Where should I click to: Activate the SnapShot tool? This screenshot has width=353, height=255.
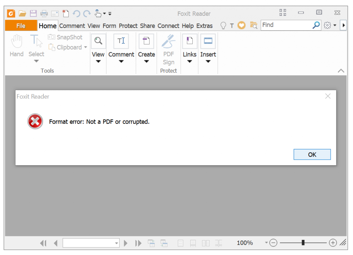coord(65,37)
